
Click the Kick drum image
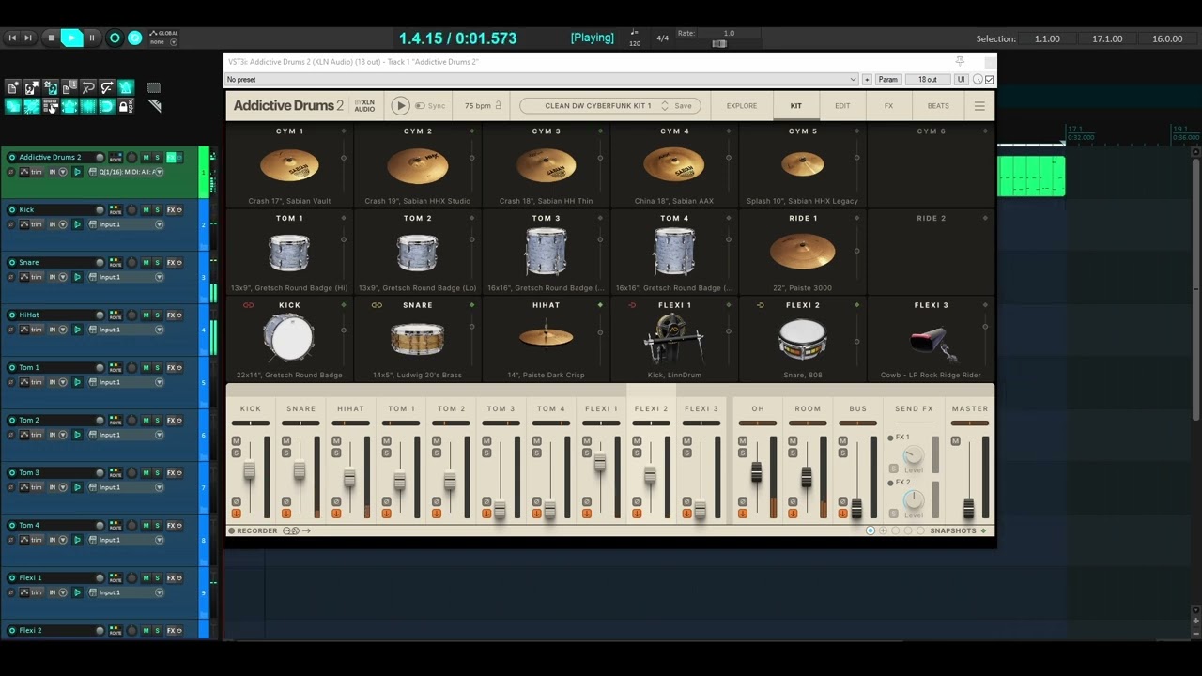pyautogui.click(x=289, y=338)
